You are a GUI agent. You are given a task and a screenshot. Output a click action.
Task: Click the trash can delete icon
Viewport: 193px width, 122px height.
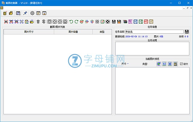tap(38, 21)
